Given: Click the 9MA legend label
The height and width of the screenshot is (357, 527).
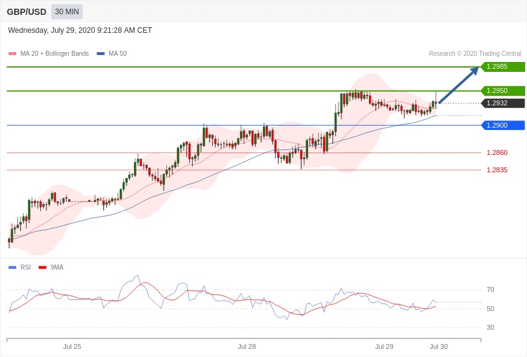Looking at the screenshot, I should (57, 267).
